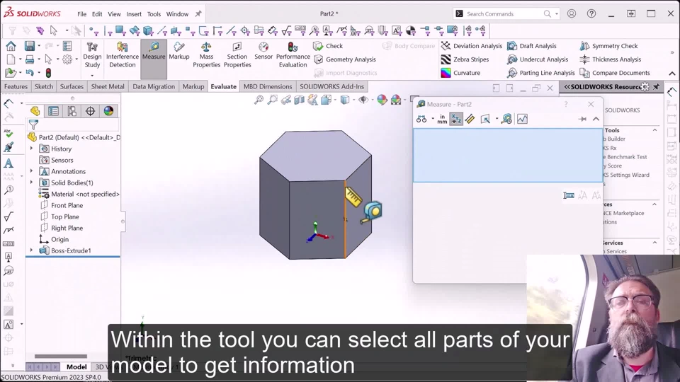Open the Sensor tool

(263, 51)
